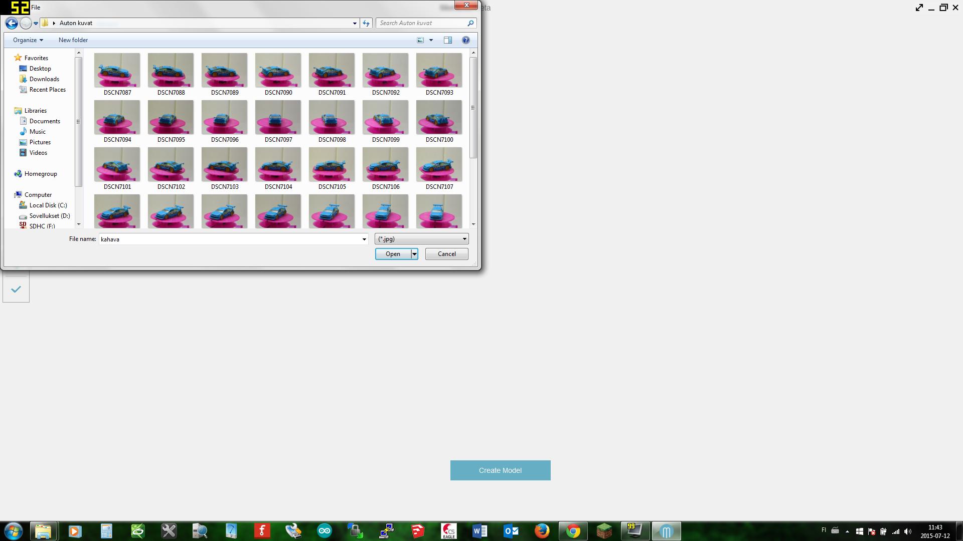This screenshot has height=541, width=963.
Task: Open Calculator from taskbar
Action: point(106,531)
